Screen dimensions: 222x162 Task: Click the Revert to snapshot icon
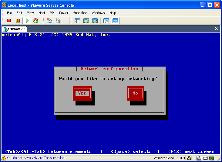[x=59, y=21]
